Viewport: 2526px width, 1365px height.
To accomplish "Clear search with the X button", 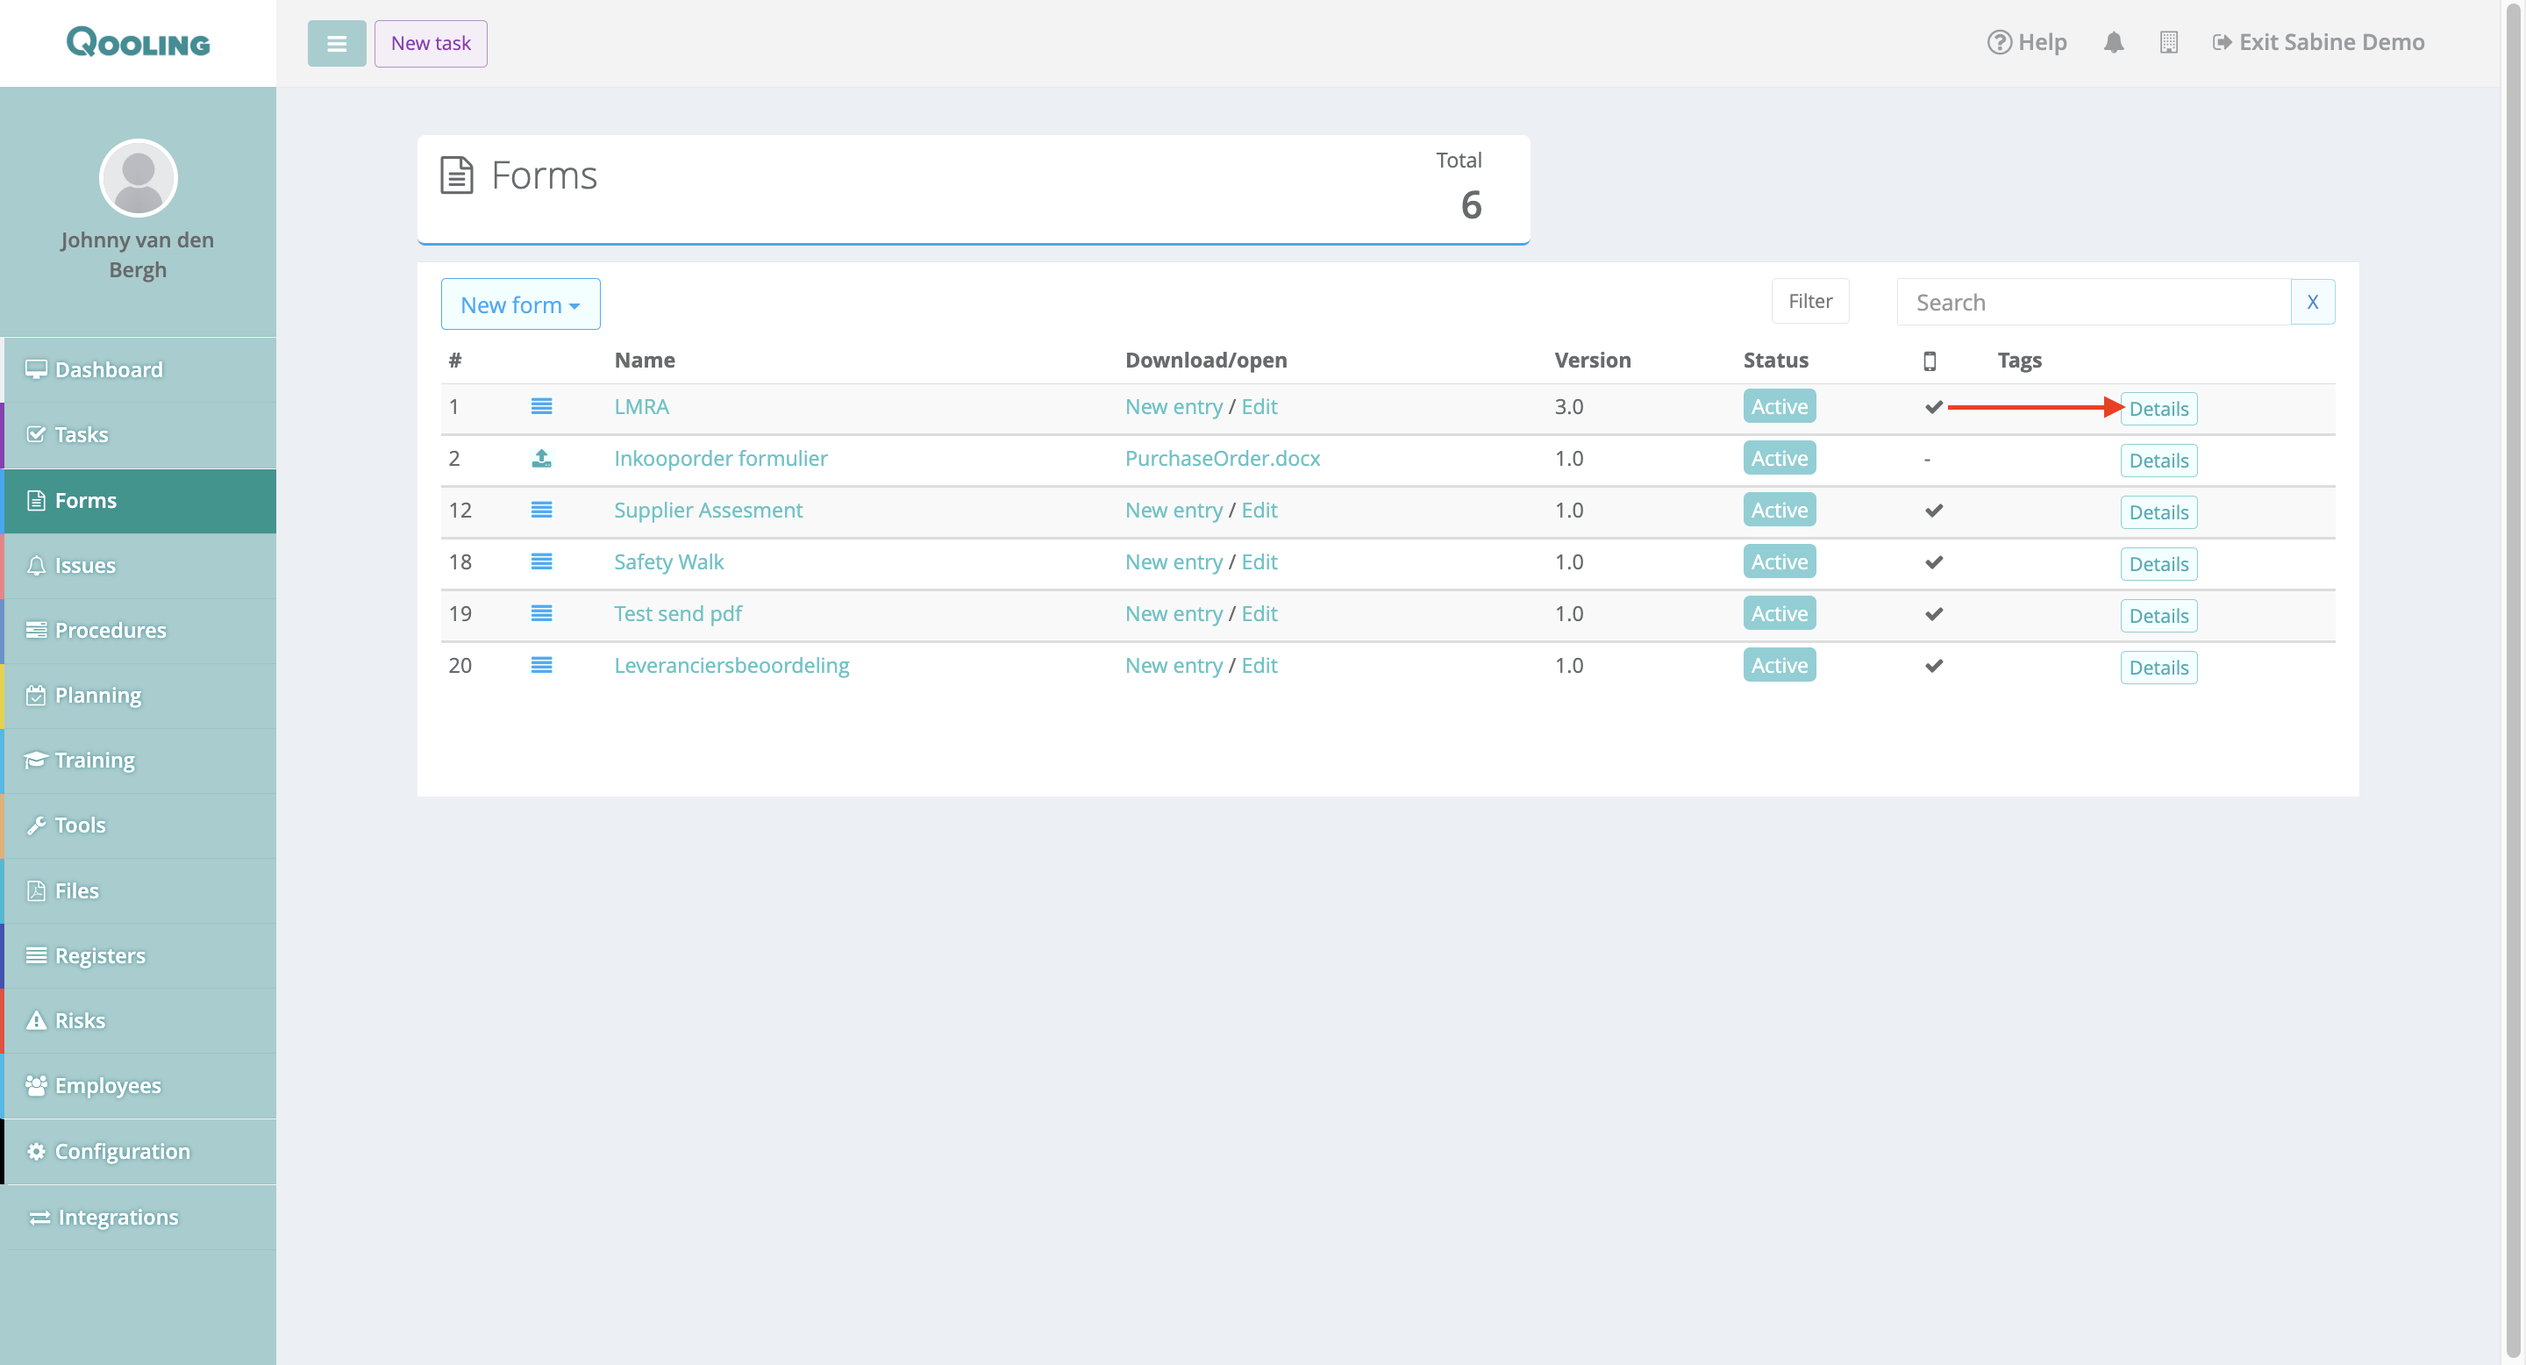I will (x=2311, y=302).
